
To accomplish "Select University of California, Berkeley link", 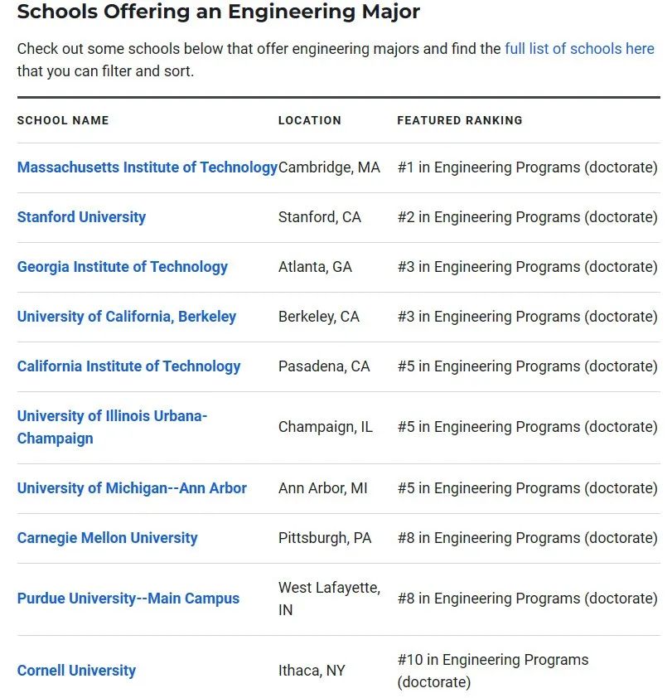I will pos(127,317).
